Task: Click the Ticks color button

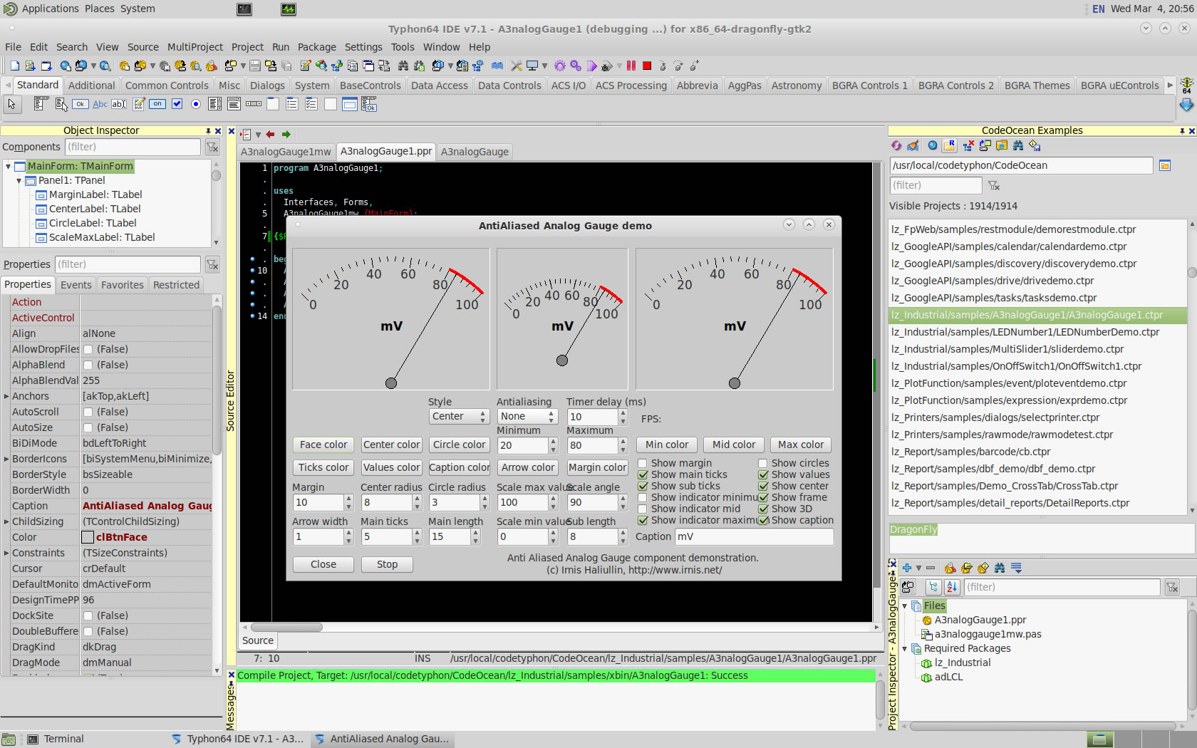Action: (323, 467)
